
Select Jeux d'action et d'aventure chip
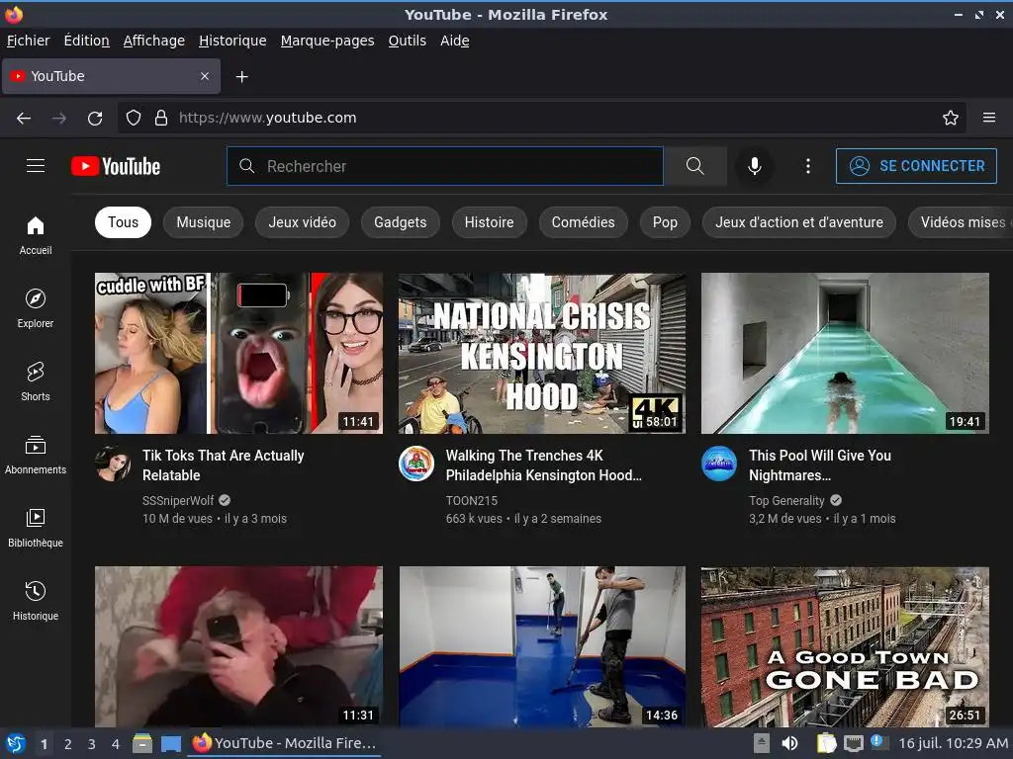click(x=799, y=222)
